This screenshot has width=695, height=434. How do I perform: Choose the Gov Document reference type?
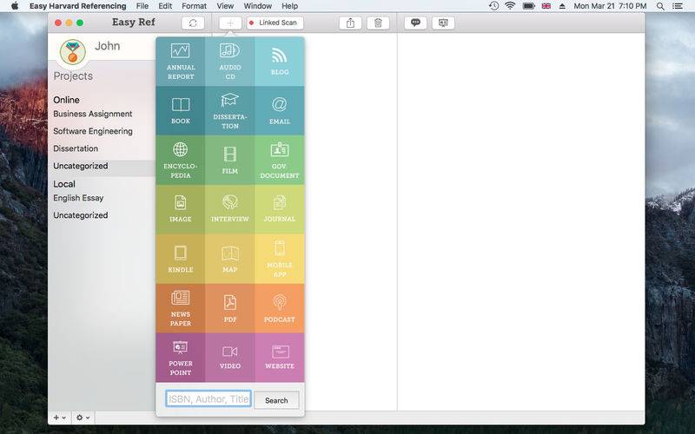279,161
